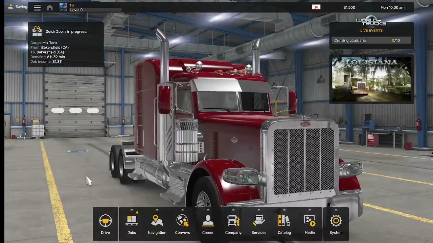Open the Catalog menu

point(284,224)
